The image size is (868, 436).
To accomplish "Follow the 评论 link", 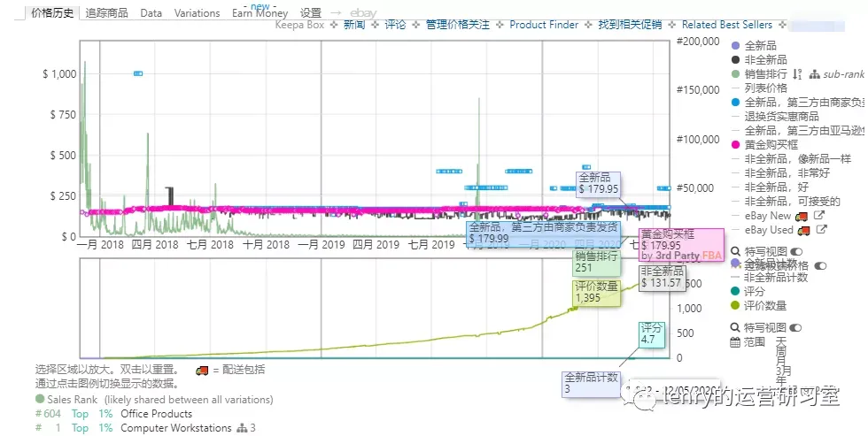I will point(395,25).
